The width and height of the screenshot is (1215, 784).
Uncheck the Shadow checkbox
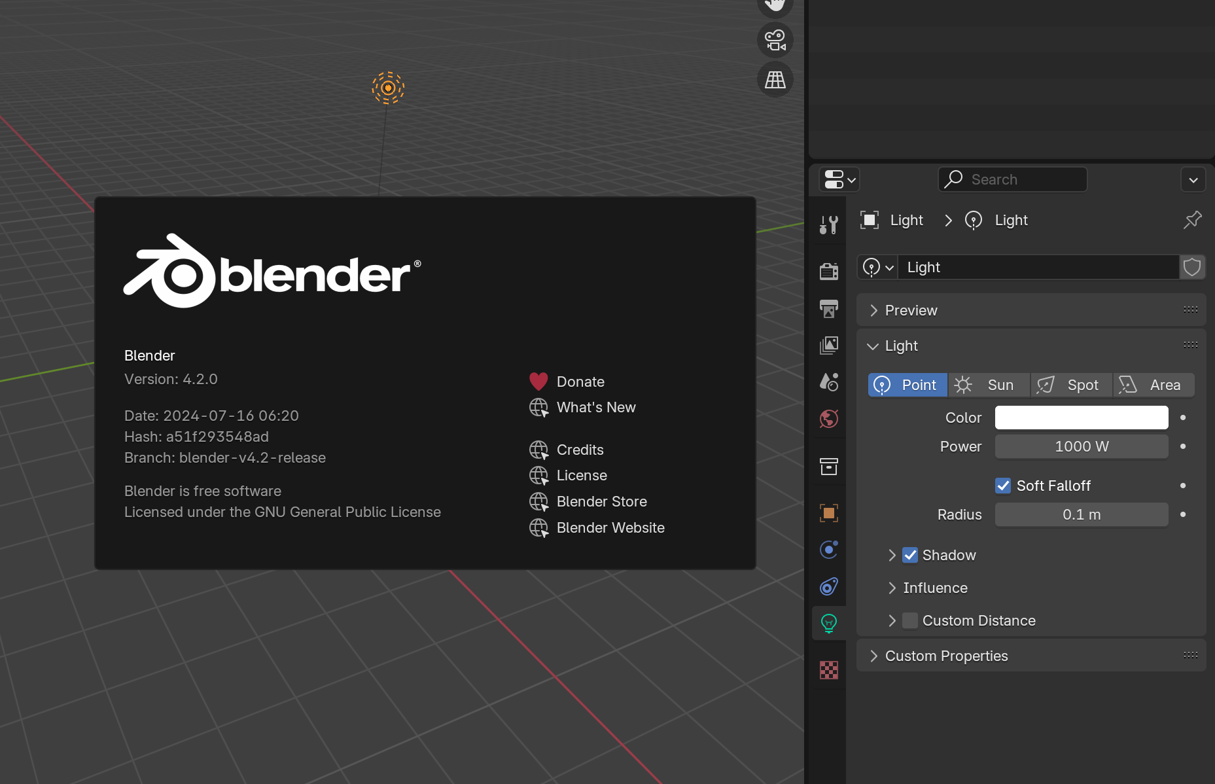pyautogui.click(x=910, y=555)
